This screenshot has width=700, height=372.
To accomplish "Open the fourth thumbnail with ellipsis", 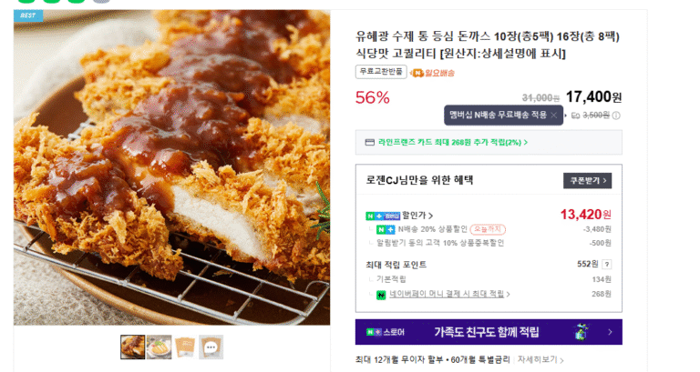I will click(x=211, y=347).
